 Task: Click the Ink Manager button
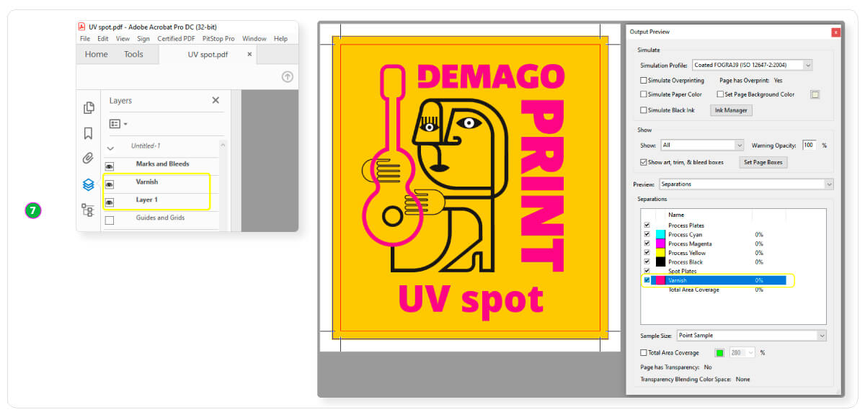(732, 110)
